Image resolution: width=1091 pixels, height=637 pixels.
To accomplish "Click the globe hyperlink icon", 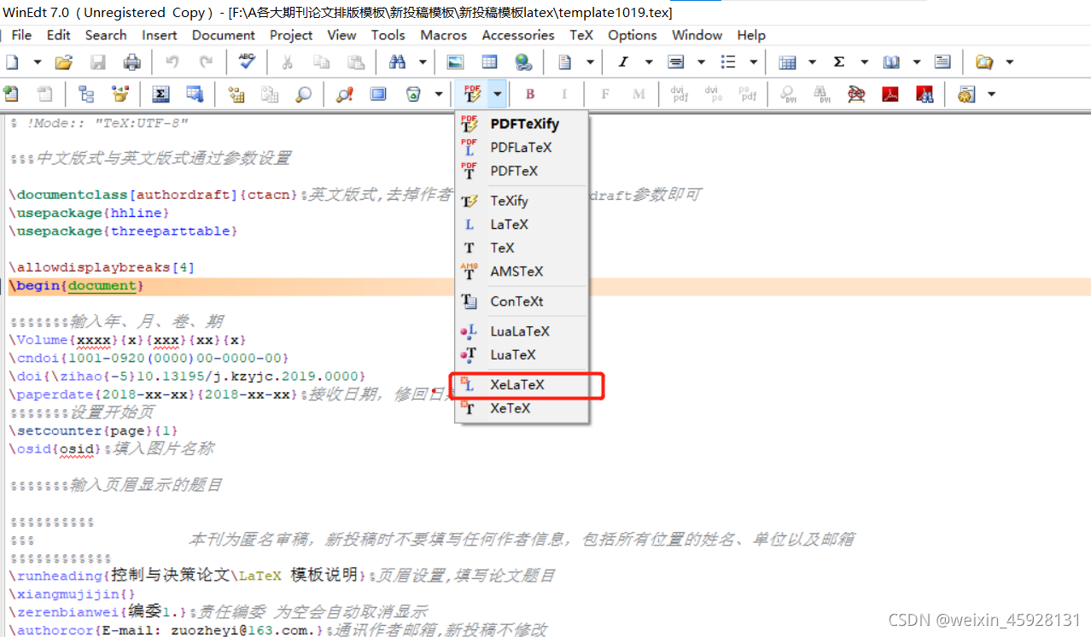I will 523,62.
